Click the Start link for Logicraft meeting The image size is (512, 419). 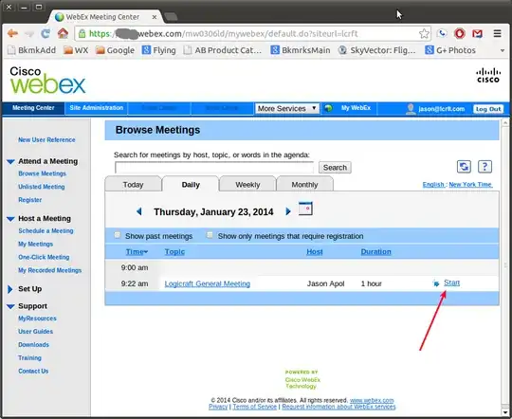coord(451,282)
